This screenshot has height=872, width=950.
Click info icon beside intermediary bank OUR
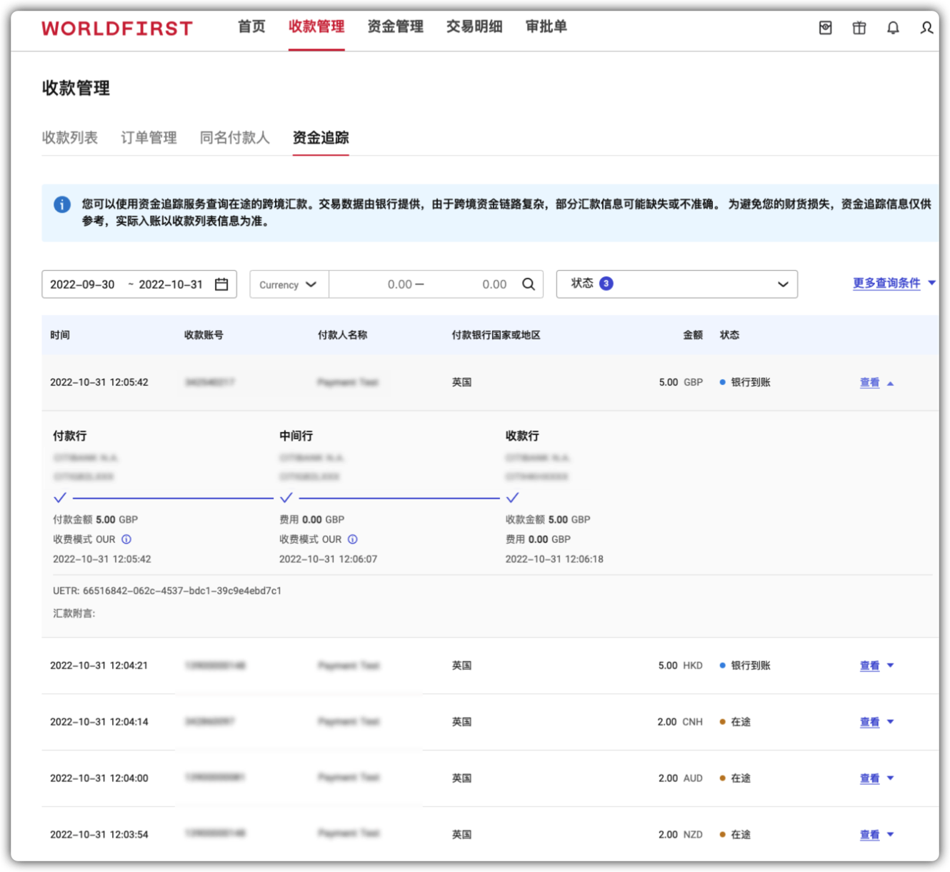pos(353,539)
